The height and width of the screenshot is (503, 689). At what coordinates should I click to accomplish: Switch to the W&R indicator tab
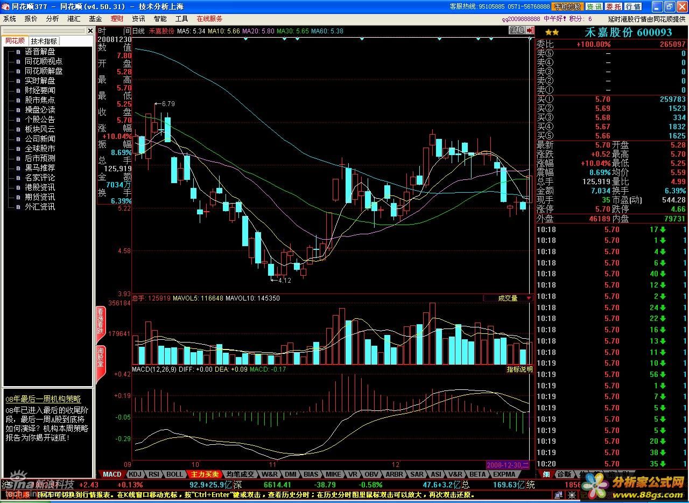coord(269,474)
